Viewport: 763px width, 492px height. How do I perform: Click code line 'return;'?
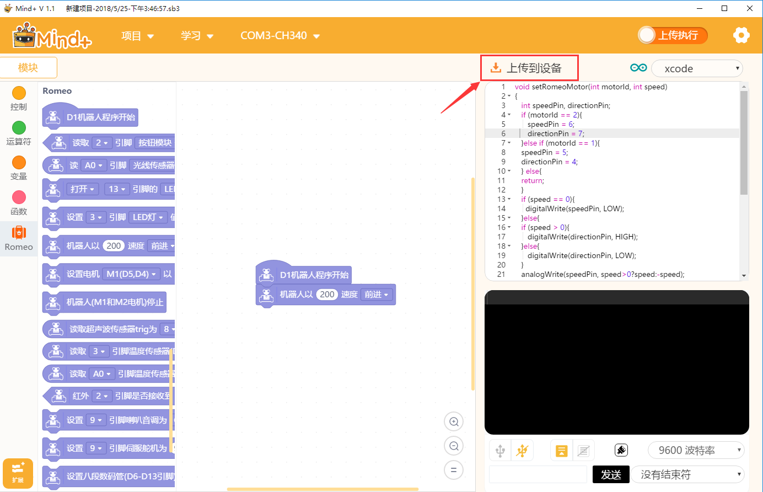point(533,180)
